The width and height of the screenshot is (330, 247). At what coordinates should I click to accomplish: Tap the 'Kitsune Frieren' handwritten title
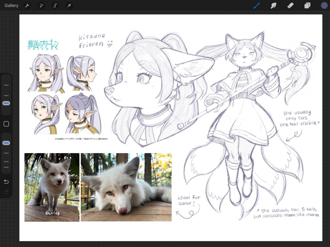pos(96,41)
